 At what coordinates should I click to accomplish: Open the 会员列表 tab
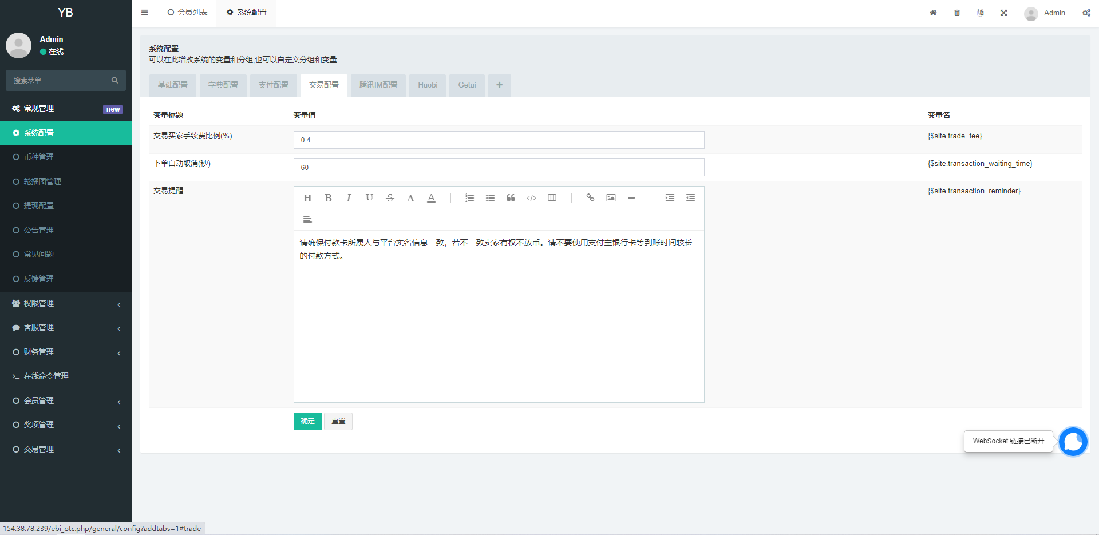click(187, 11)
